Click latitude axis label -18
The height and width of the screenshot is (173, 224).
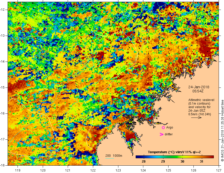tap(3, 165)
